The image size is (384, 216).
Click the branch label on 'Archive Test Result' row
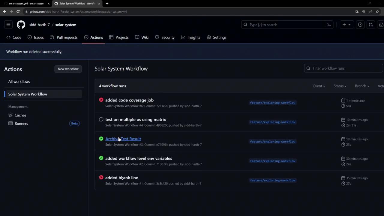273,142
